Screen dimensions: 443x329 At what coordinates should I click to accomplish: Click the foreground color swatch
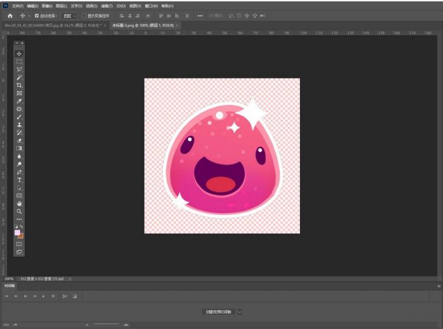point(18,232)
